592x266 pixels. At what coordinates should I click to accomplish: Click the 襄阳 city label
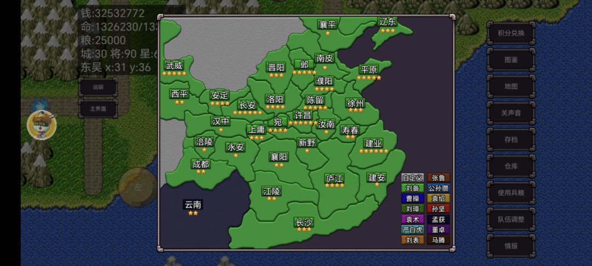point(278,157)
